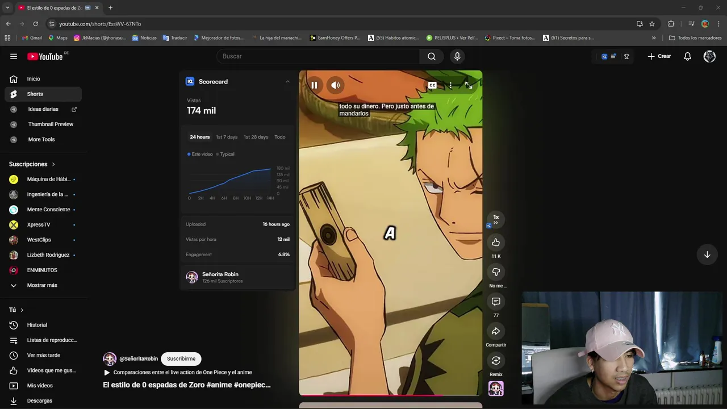
Task: Open the notifications bell
Action: coord(687,56)
